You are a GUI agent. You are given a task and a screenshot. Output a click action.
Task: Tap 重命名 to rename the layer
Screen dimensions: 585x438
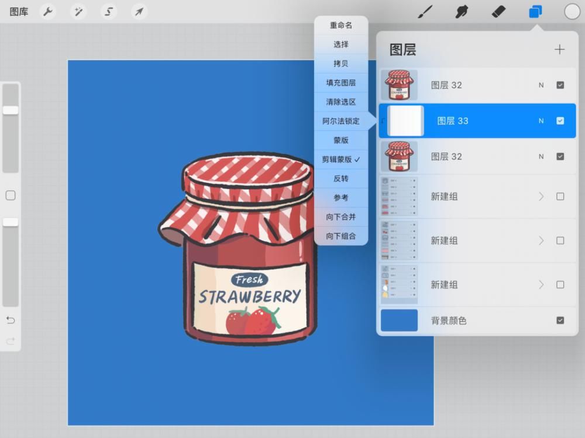click(341, 25)
